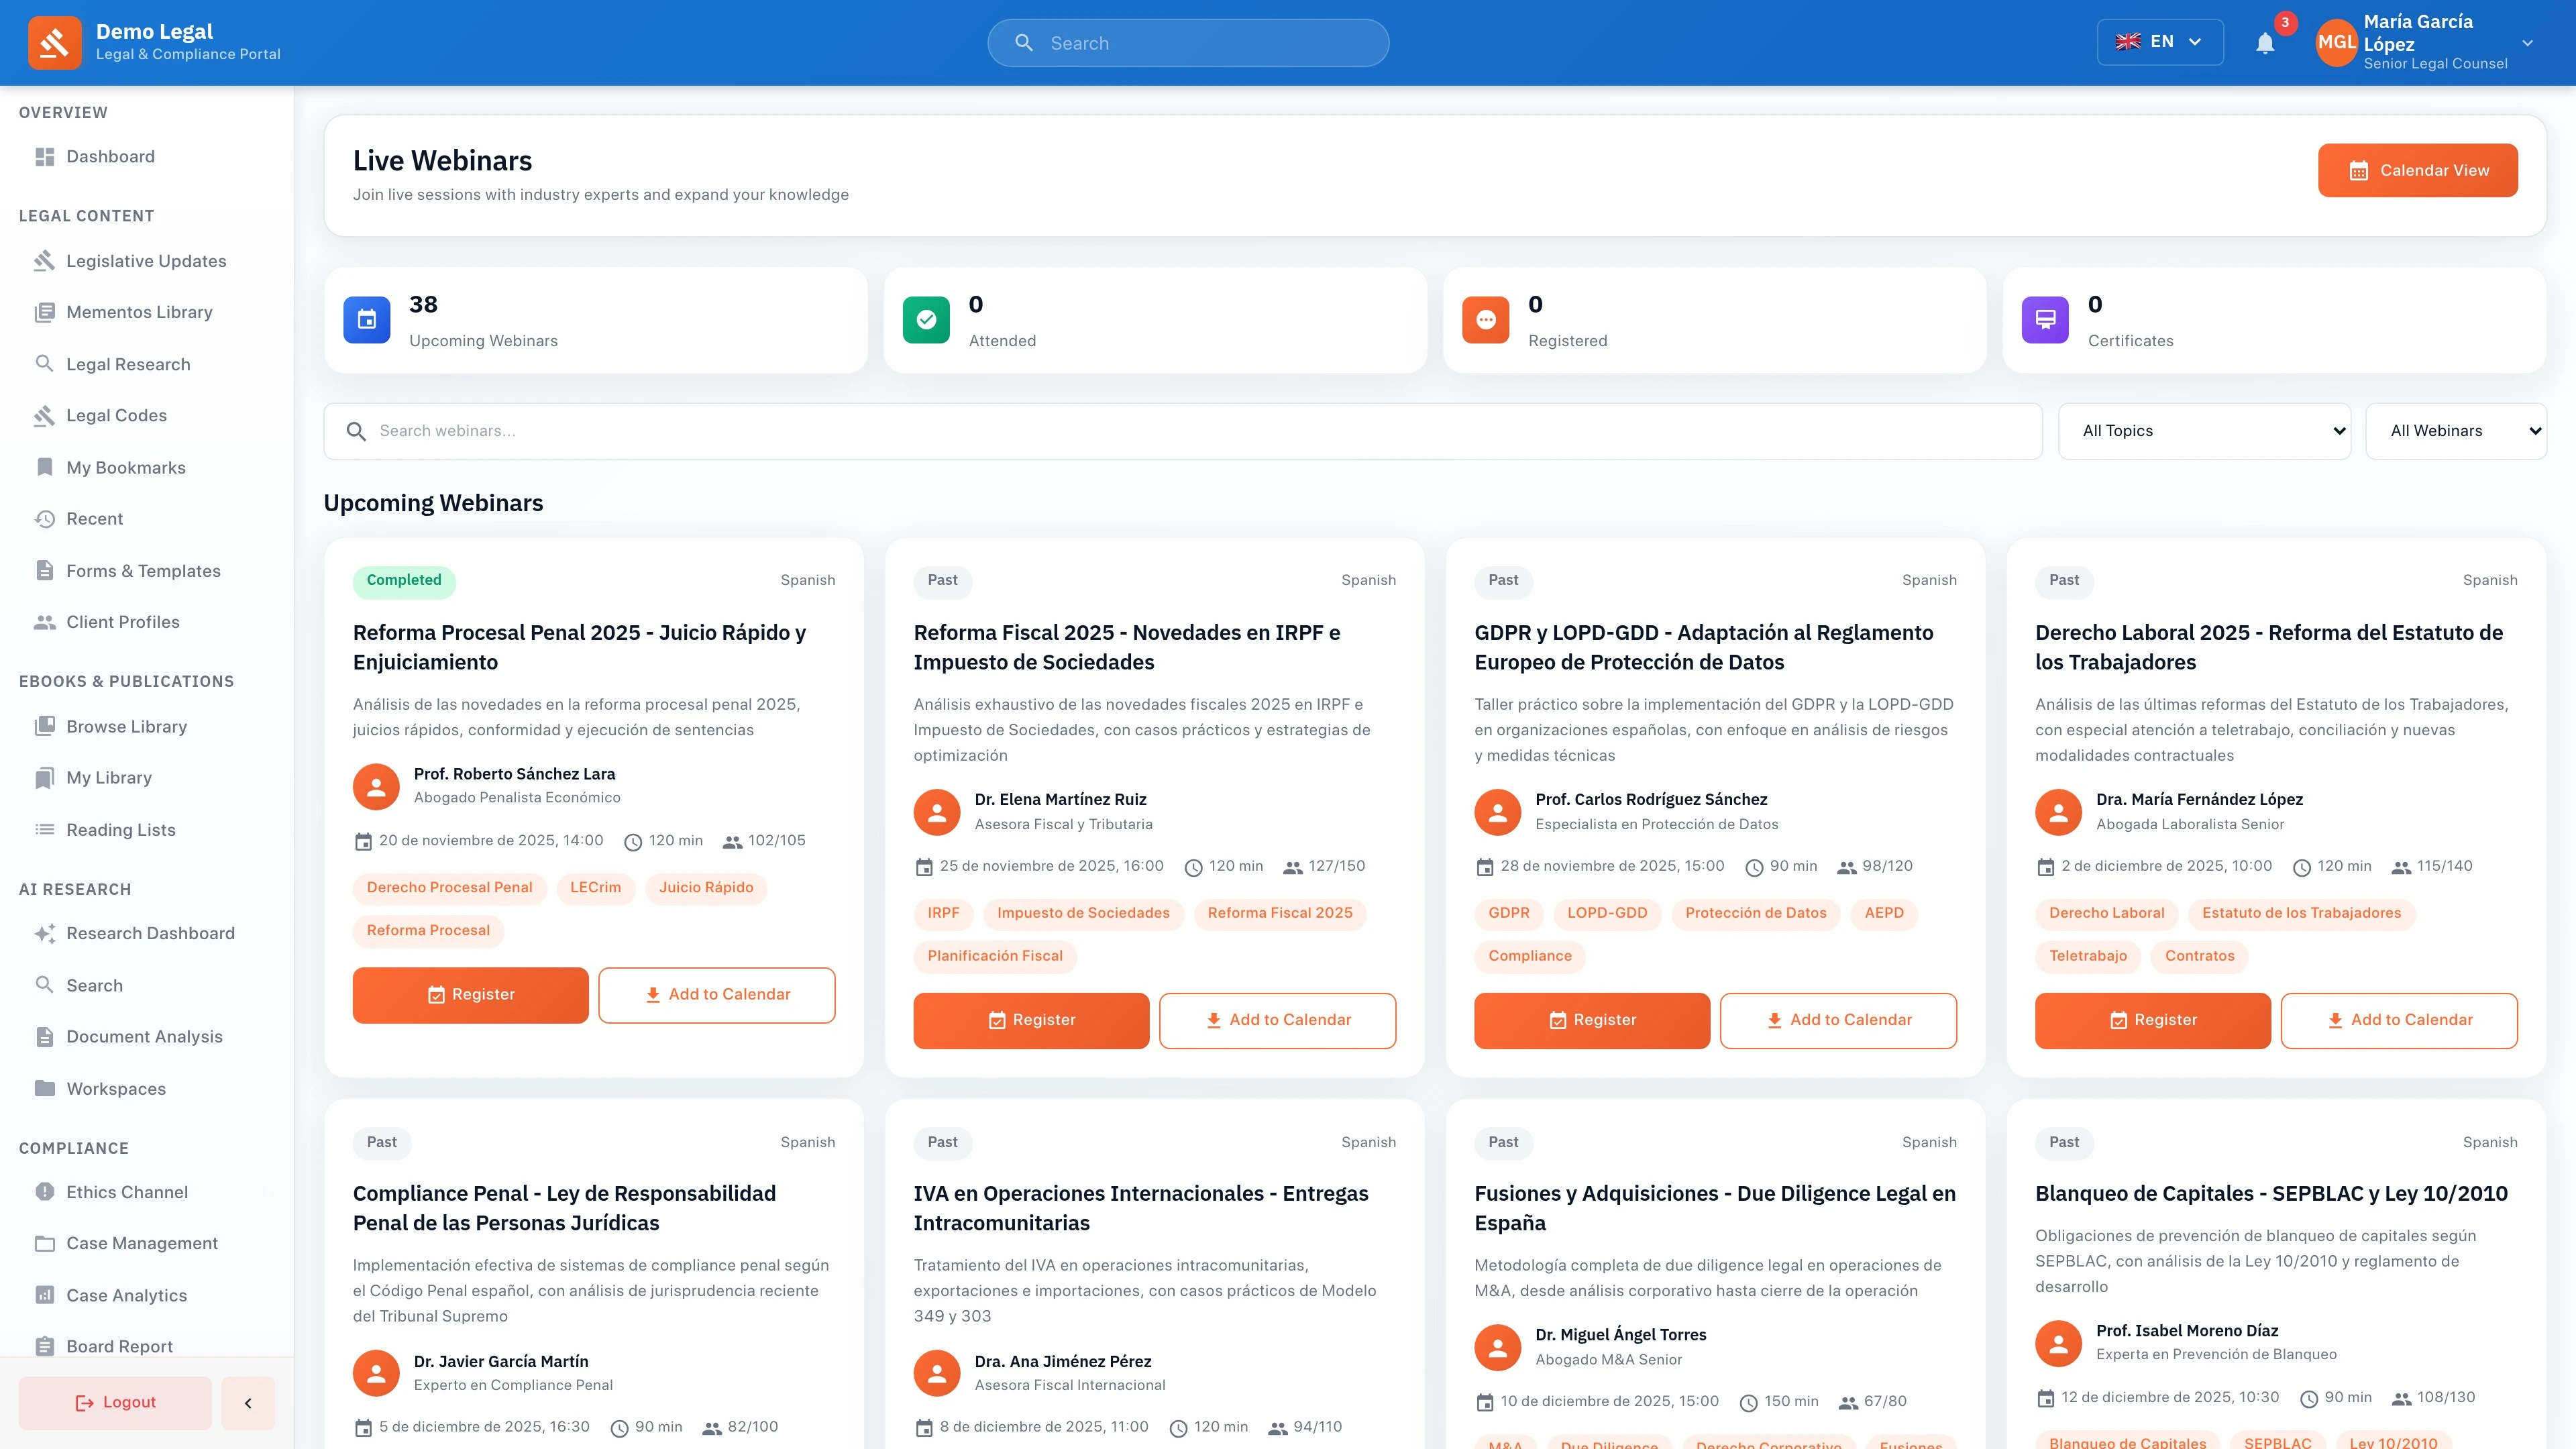Go to Ethics Channel in sidebar
Image resolution: width=2576 pixels, height=1449 pixels.
point(127,1192)
